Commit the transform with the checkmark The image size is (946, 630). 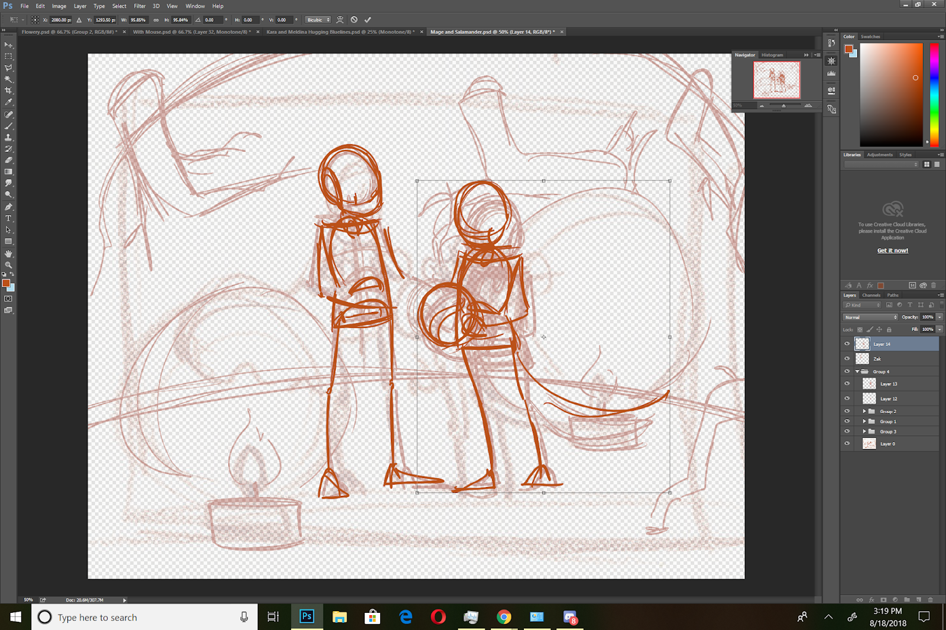point(368,20)
